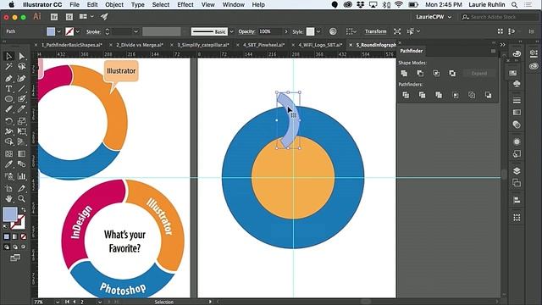This screenshot has width=542, height=305.
Task: Select the Gradient tool
Action: pyautogui.click(x=21, y=154)
